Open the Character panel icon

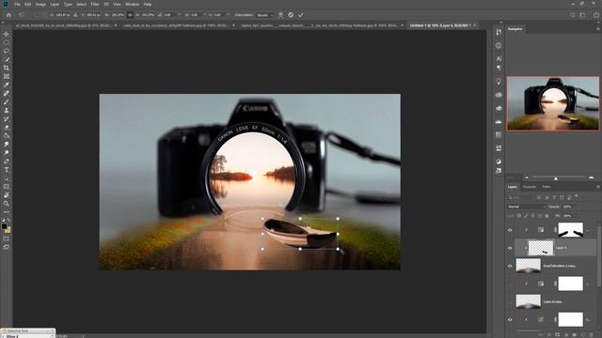(499, 58)
